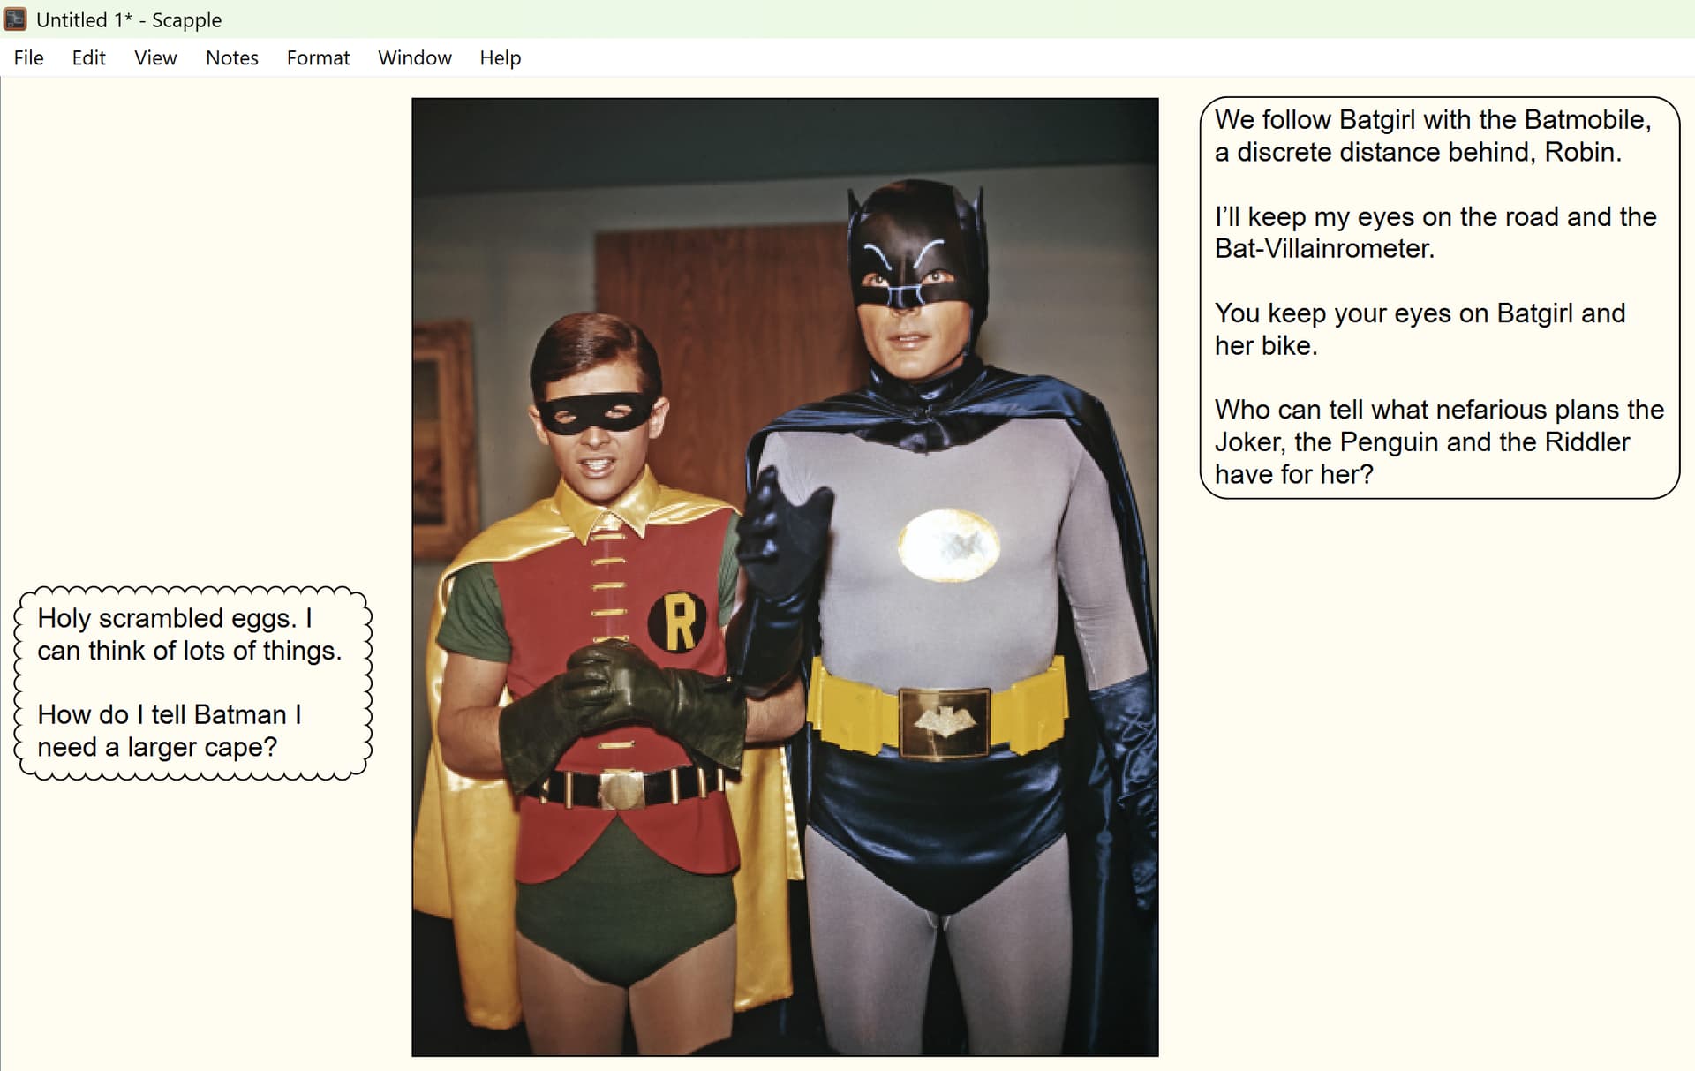Screen dimensions: 1695x1071
Task: Click Batman's gold belt buckle in photo
Action: click(x=944, y=722)
